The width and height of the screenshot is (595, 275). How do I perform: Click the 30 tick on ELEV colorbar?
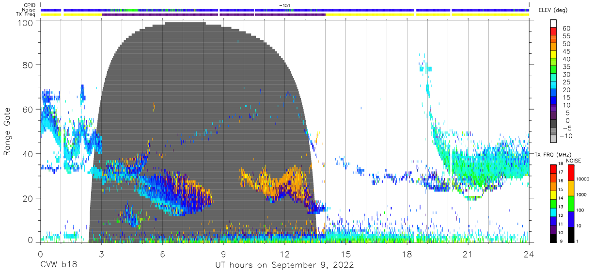(566, 75)
